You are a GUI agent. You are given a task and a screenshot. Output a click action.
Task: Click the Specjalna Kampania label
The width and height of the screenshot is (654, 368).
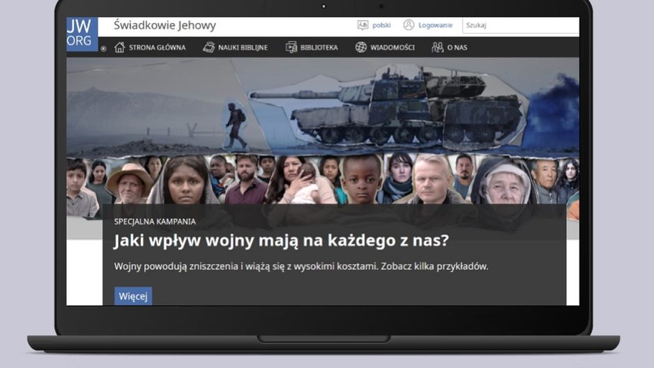(x=155, y=222)
